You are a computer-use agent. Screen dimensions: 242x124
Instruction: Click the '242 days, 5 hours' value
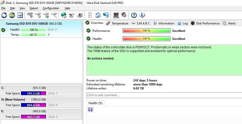[145, 80]
